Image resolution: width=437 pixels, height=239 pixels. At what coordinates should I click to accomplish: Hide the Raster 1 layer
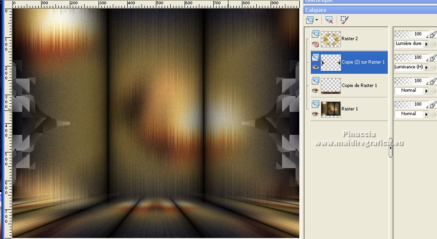(315, 114)
